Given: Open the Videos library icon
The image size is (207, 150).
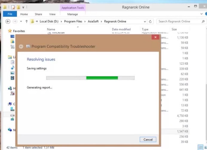Looking at the screenshot, I should point(13,78).
